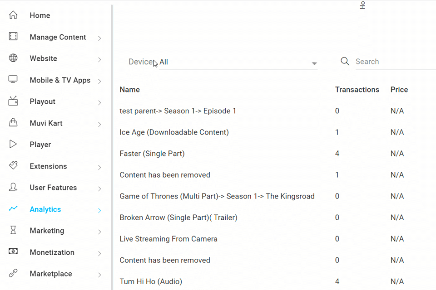
Task: Click the Ice Age (Downloadable Content) row
Action: [174, 132]
